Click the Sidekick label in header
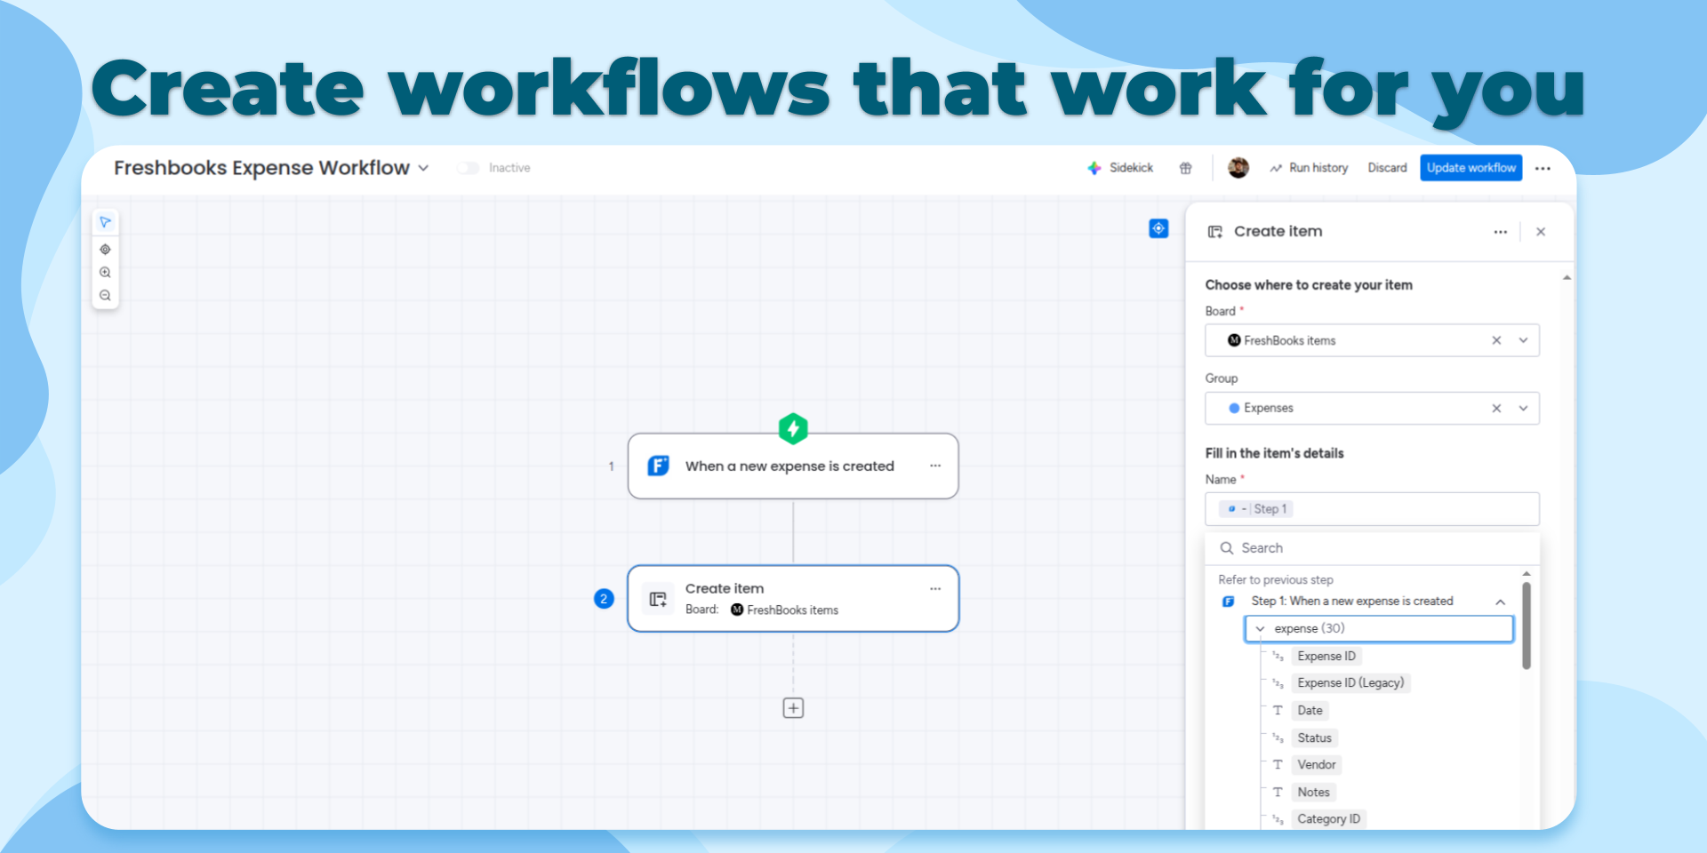 (1131, 168)
